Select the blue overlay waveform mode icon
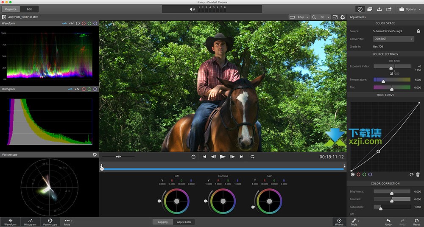 tap(64, 23)
